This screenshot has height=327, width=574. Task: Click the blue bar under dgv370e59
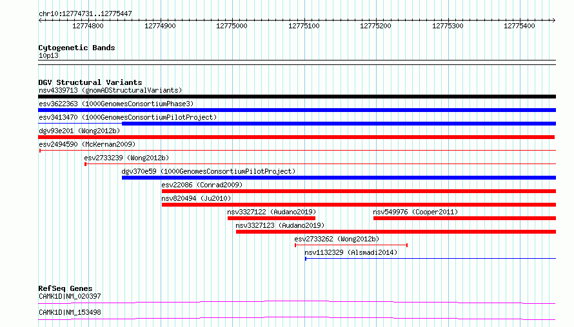(x=339, y=178)
